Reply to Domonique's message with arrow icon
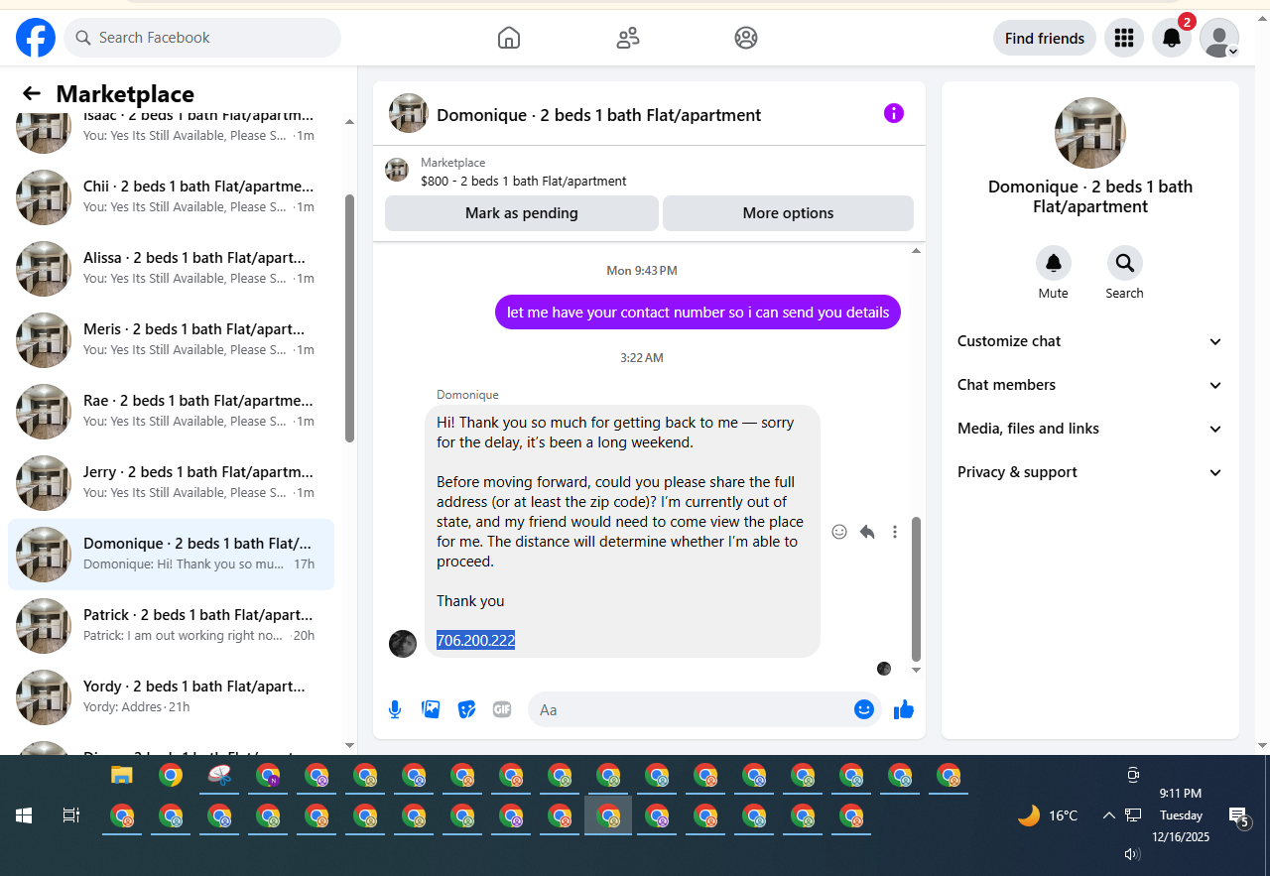 coord(867,532)
